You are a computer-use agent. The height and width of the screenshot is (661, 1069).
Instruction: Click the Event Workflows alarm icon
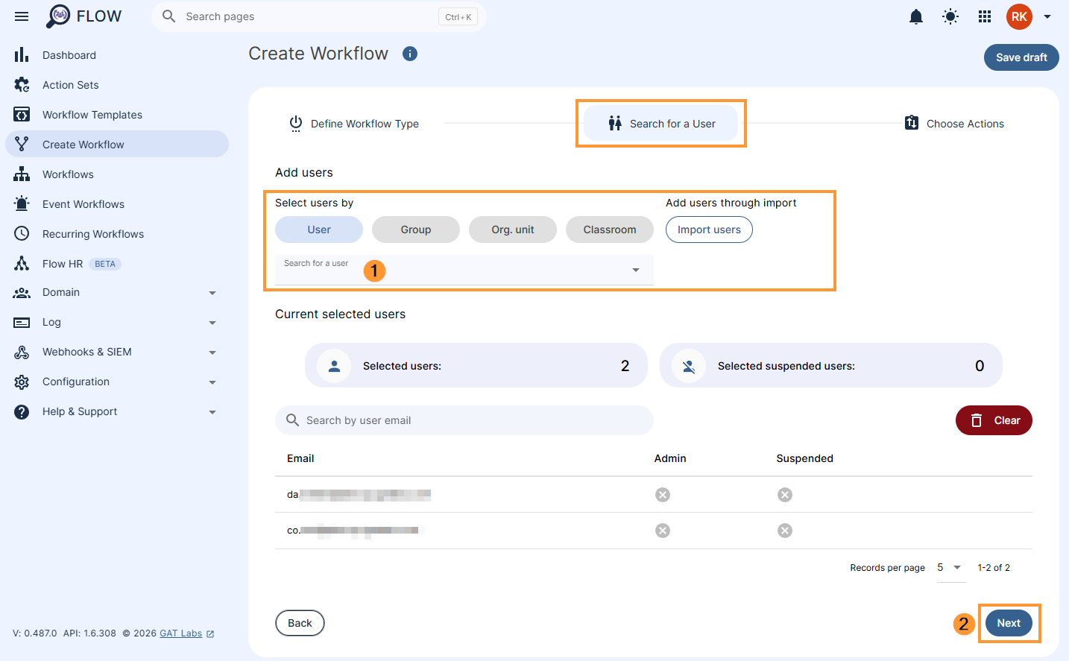click(22, 203)
